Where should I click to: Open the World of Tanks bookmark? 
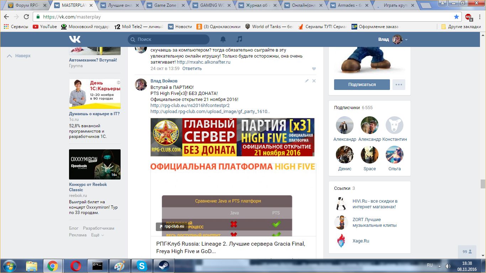(269, 27)
